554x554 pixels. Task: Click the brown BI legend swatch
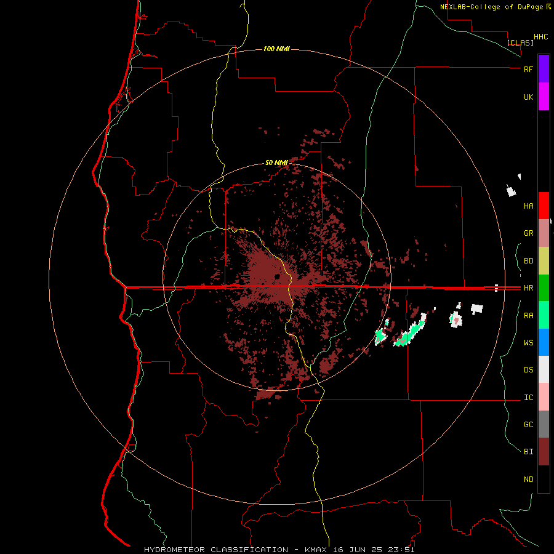pos(544,452)
